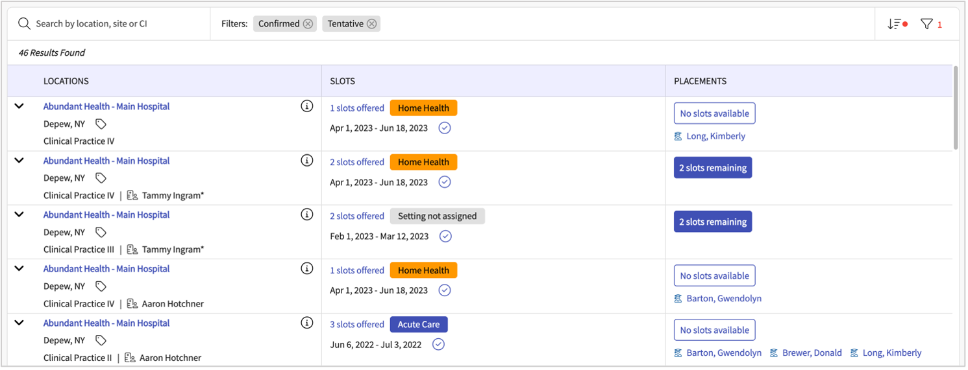Click student icon beside Brewer, Donald
The image size is (968, 370).
(x=774, y=353)
